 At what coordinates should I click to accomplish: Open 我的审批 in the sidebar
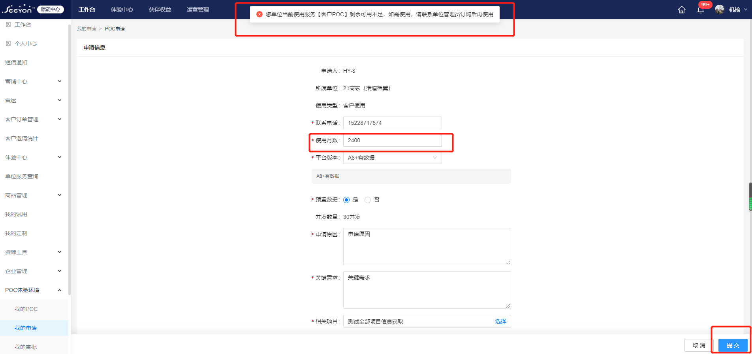26,347
